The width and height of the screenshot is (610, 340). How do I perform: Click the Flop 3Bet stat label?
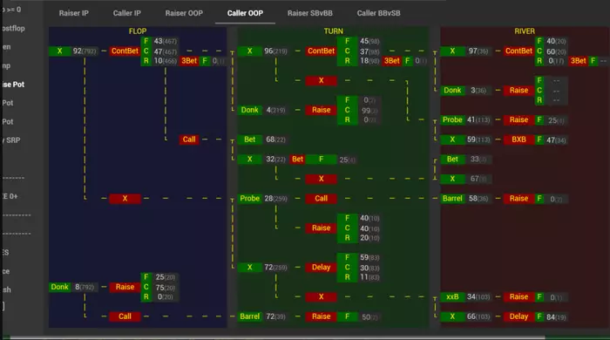pos(189,61)
